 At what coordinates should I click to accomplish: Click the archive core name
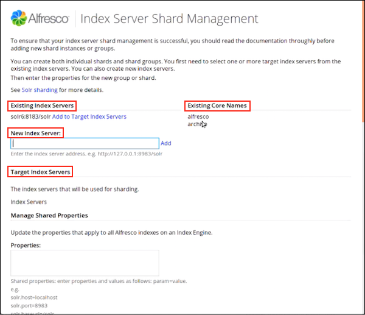point(197,124)
